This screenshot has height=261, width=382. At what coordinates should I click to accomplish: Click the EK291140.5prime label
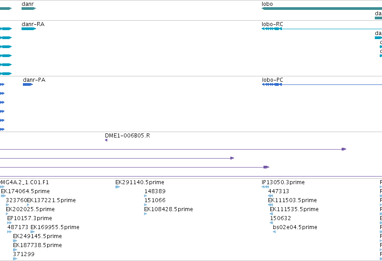[x=140, y=182]
